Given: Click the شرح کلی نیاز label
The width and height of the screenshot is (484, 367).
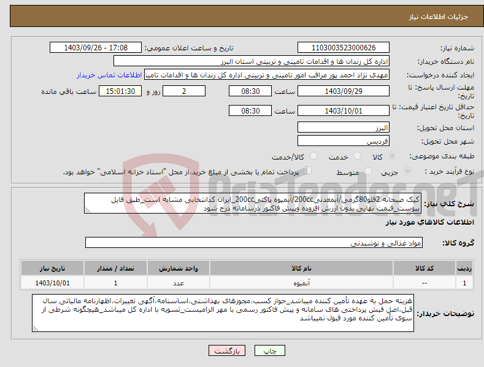Looking at the screenshot, I should click(449, 204).
